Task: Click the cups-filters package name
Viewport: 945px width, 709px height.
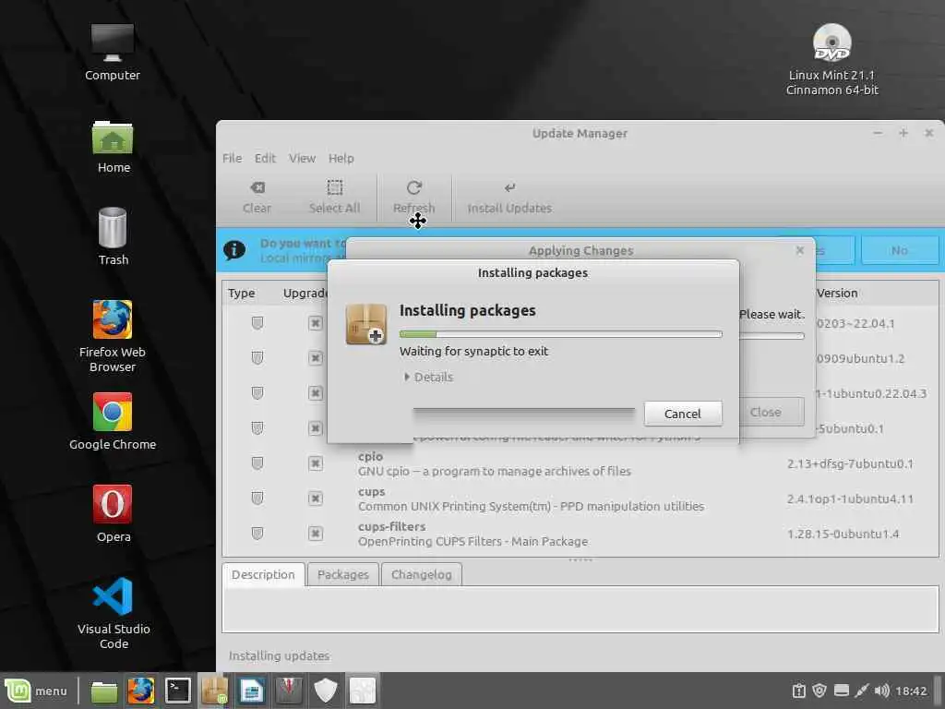Action: [391, 526]
